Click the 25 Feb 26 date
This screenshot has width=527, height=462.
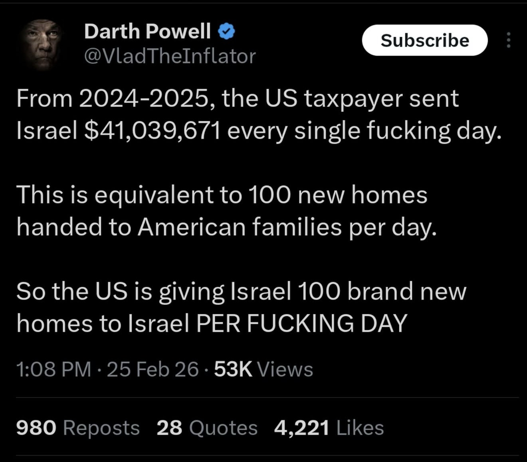(153, 369)
